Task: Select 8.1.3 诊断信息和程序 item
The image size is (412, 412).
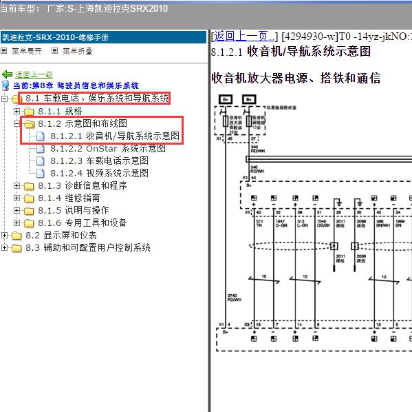Action: pyautogui.click(x=83, y=185)
